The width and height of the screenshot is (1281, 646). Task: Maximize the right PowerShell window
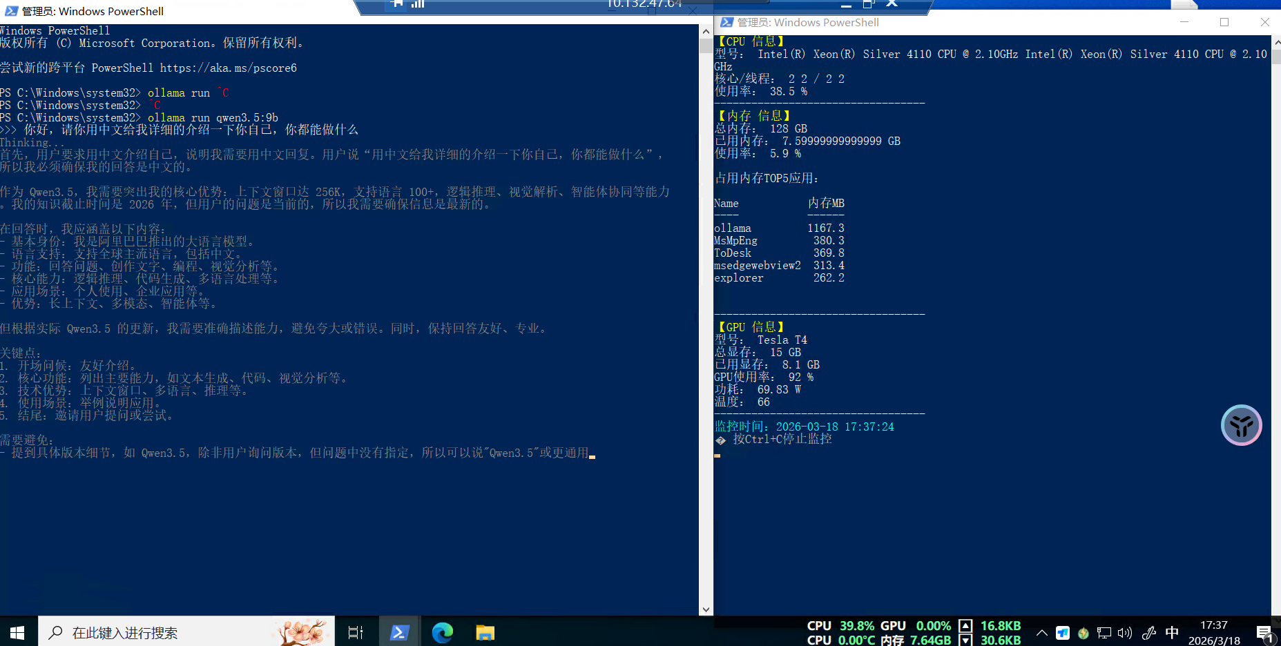coord(1224,22)
